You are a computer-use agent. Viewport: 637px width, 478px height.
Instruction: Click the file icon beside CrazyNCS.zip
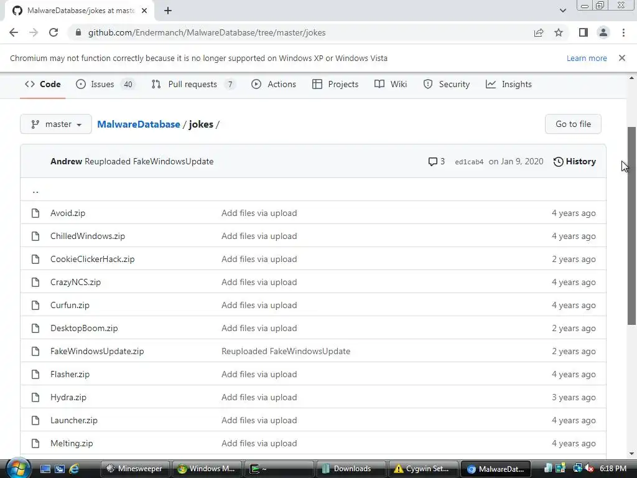pos(35,282)
